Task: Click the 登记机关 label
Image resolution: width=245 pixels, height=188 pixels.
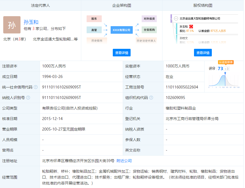Action: (x=133, y=119)
